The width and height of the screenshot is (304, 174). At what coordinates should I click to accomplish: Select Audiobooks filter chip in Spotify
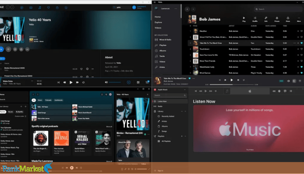point(59,100)
